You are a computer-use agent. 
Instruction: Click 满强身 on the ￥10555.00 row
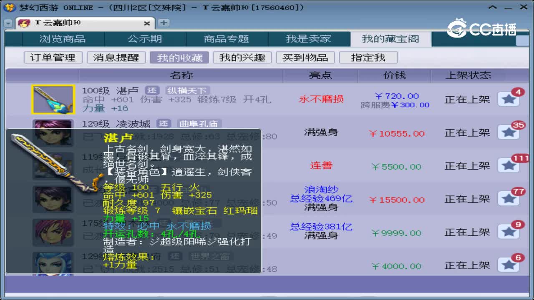(321, 132)
